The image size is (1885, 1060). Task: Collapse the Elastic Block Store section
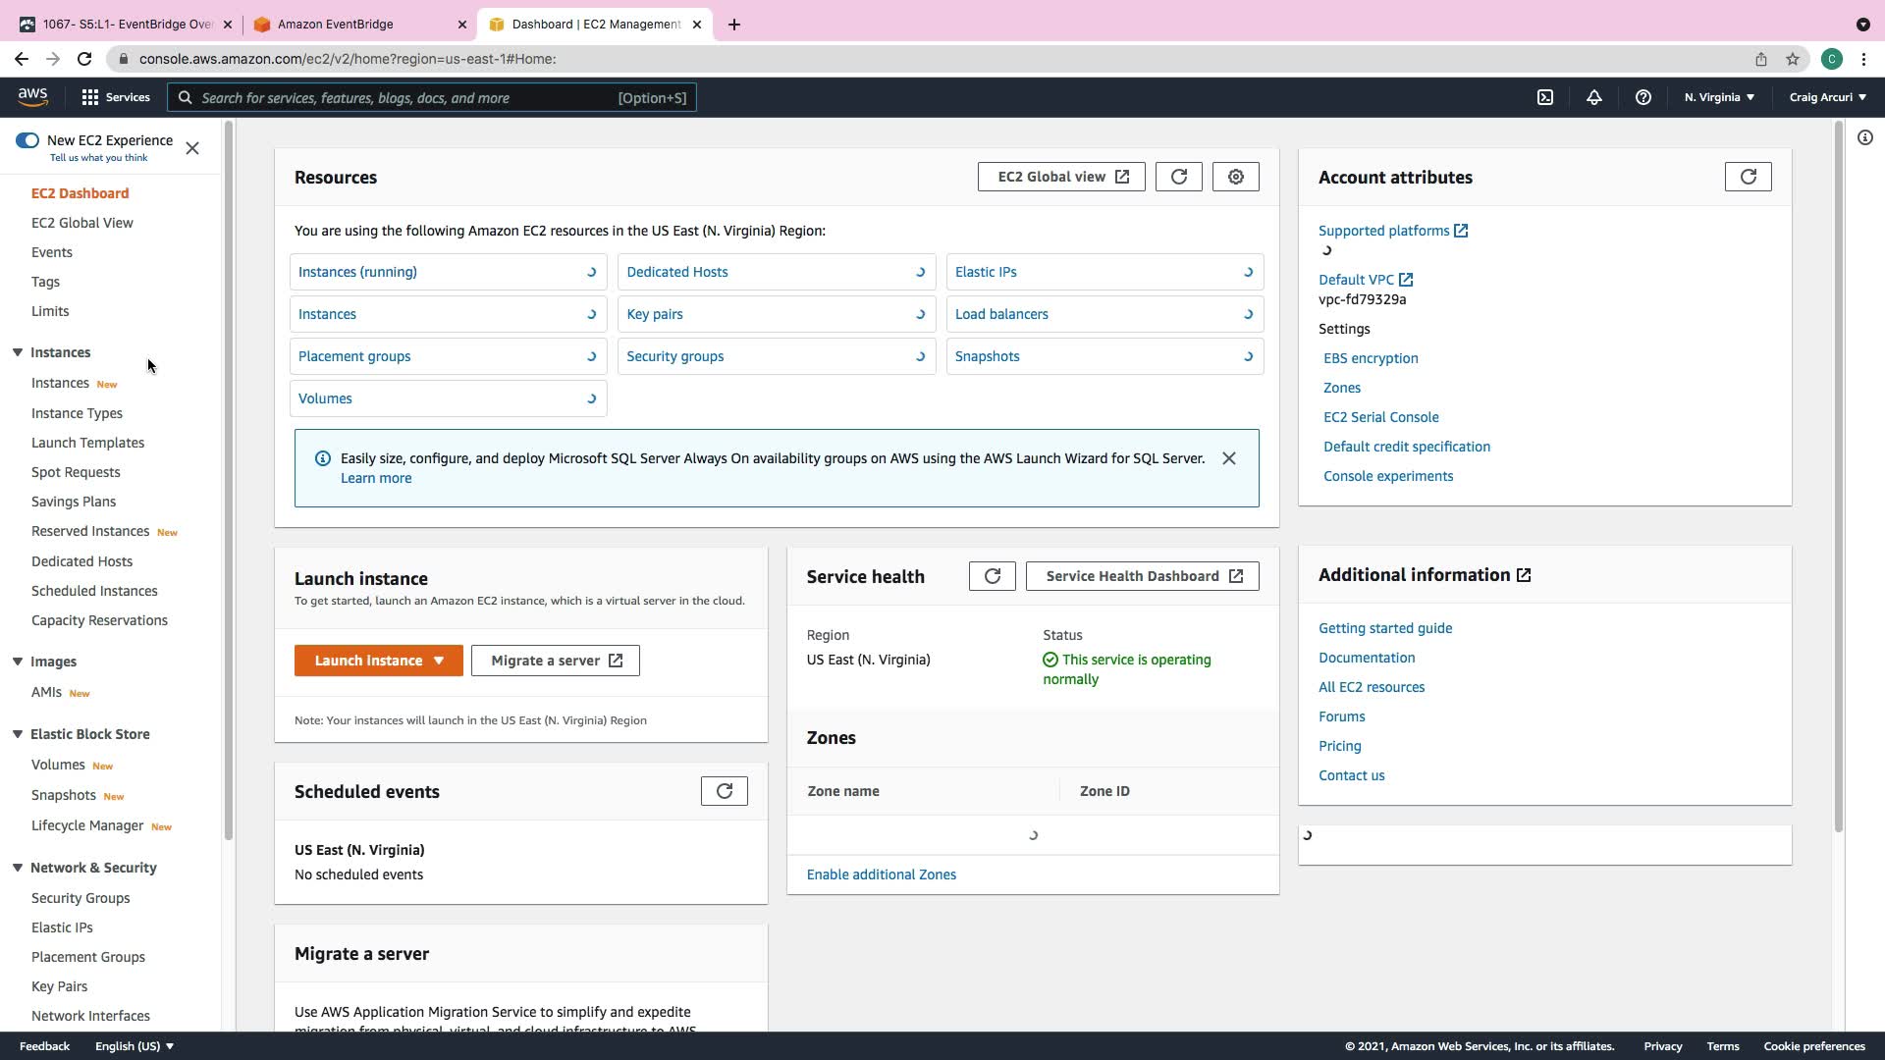click(x=18, y=734)
